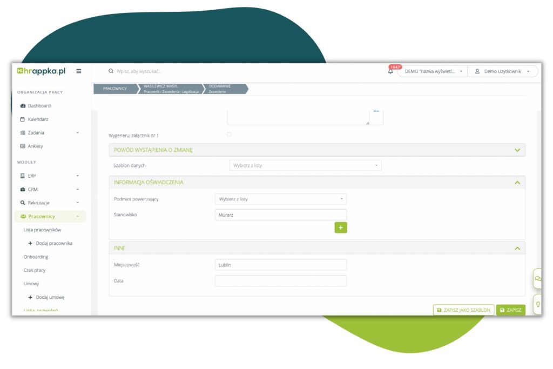Open the Podmiot powierzający dropdown
553x369 pixels.
[281, 199]
